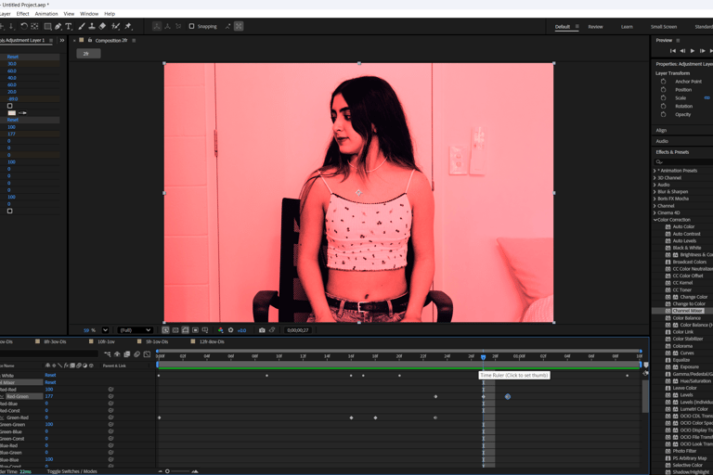Viewport: 713px width, 475px height.
Task: Click the Effects & Presets search field
Action: coord(683,161)
